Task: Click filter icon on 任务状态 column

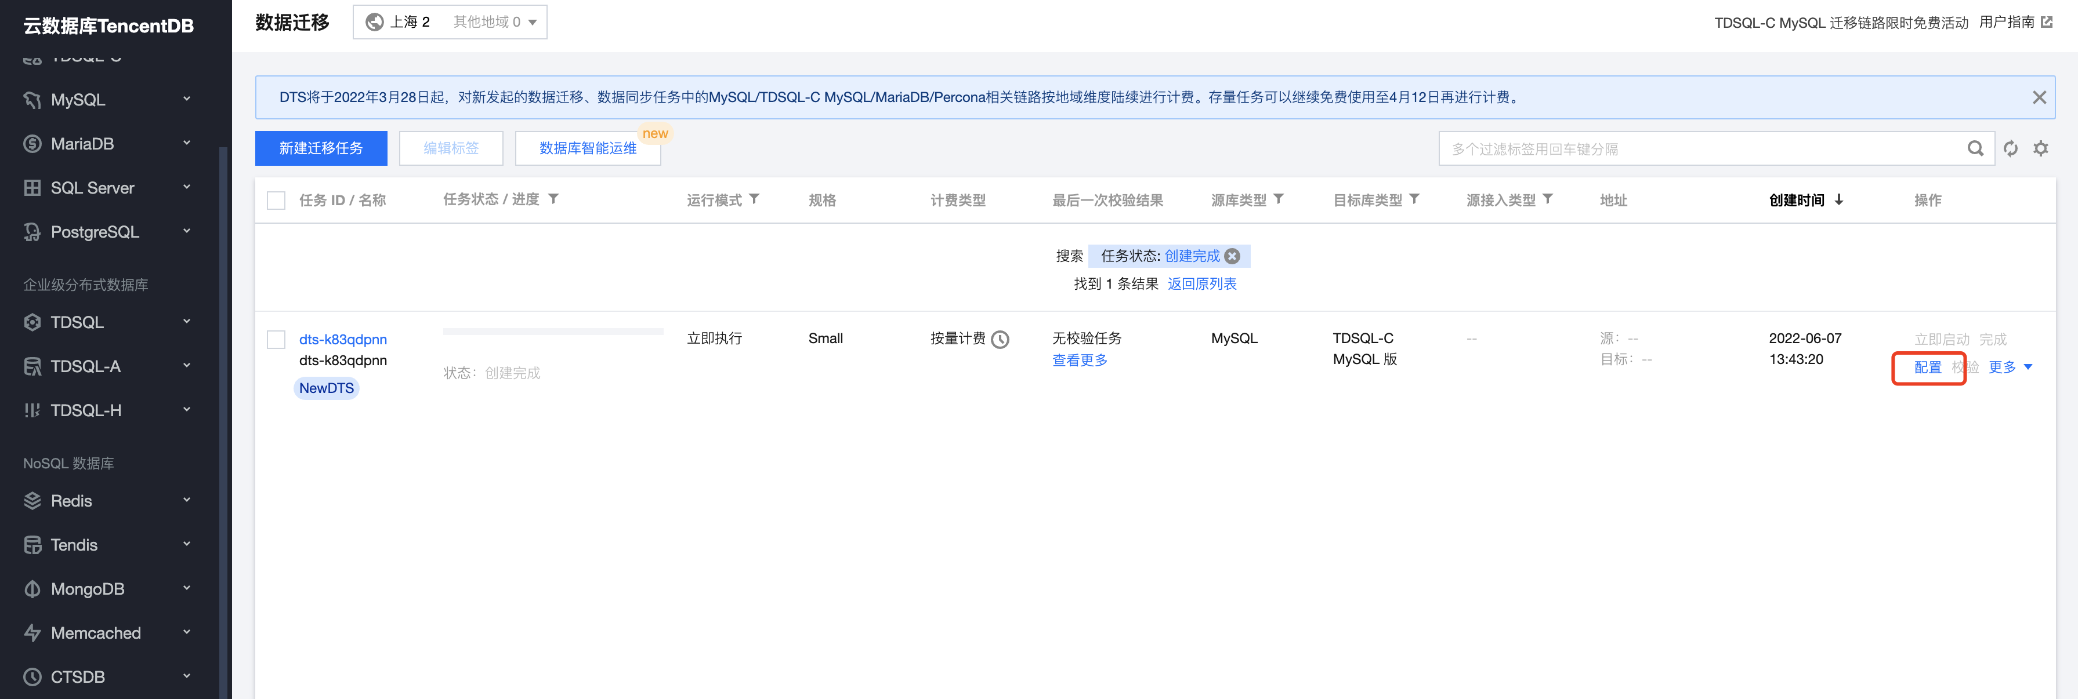Action: click(553, 199)
